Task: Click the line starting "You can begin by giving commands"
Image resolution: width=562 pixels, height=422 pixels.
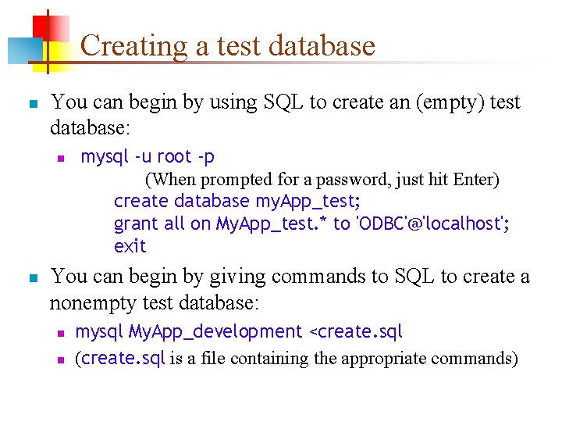Action: (290, 277)
